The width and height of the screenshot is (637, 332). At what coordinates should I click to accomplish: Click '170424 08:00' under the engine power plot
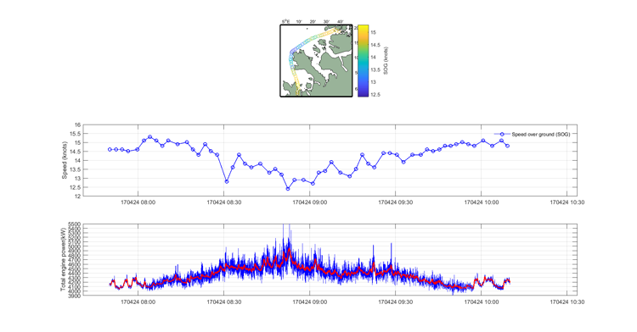coord(138,302)
